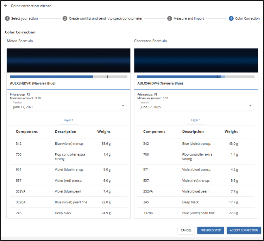Click the Measure and import step label
This screenshot has width=264, height=241.
[189, 19]
